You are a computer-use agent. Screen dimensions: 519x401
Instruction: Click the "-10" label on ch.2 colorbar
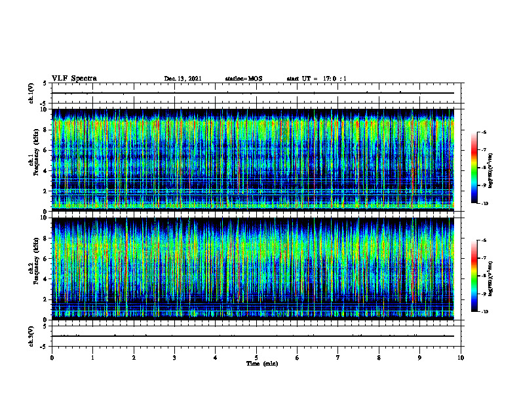484,312
